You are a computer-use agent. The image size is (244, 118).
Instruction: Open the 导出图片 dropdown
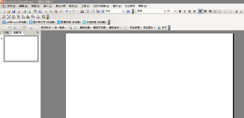point(149,28)
